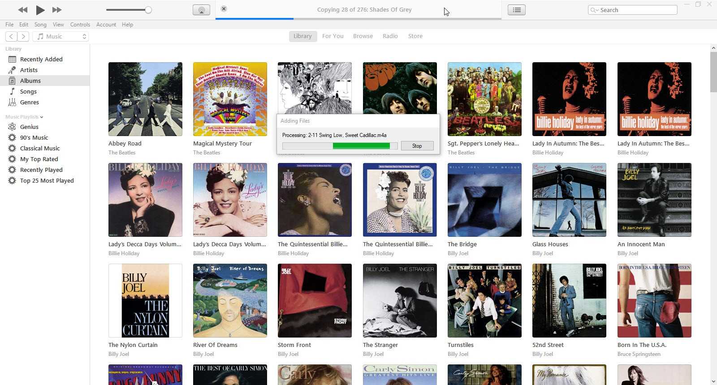Open the File menu
Viewport: 717px width, 385px height.
[9, 25]
